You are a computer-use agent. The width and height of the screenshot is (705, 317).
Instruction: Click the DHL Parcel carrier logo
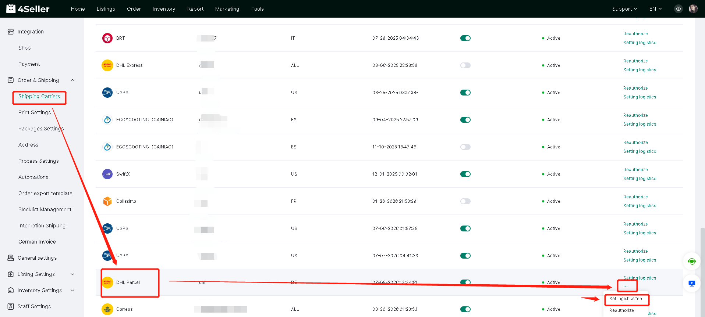coord(107,282)
